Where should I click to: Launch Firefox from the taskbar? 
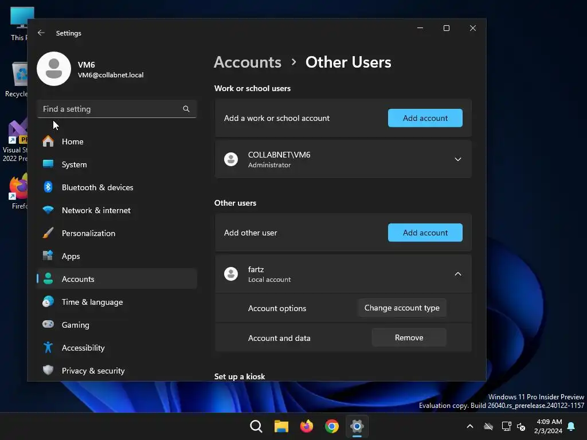click(307, 426)
